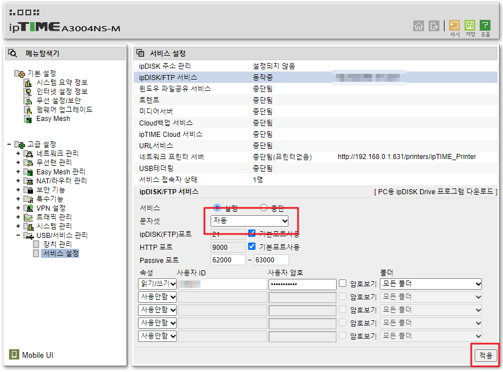Click the Easy Mesh green icon
Screen dimensions: 503x372
[x=28, y=119]
